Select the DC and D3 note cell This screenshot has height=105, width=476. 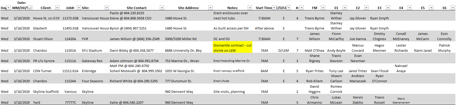pos(221,39)
